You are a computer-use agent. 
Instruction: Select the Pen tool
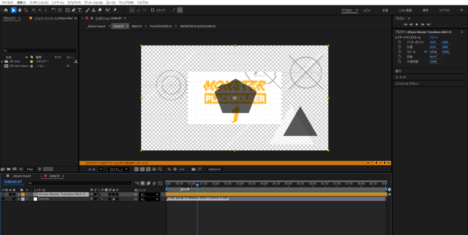click(74, 10)
